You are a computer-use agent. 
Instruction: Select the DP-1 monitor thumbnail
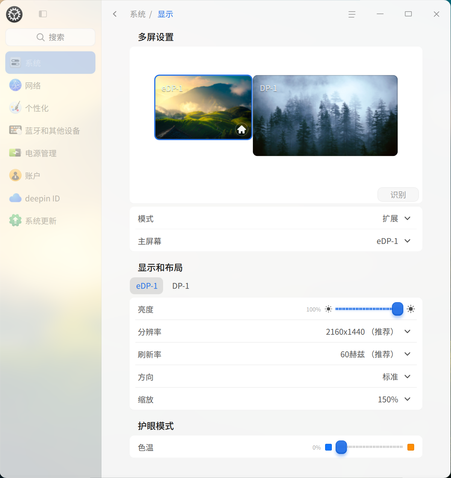325,115
